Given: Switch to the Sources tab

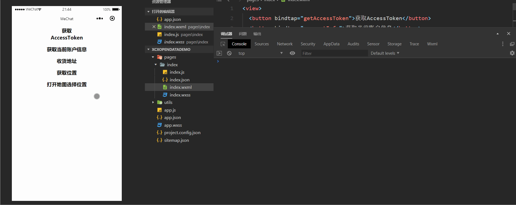Looking at the screenshot, I should (261, 44).
